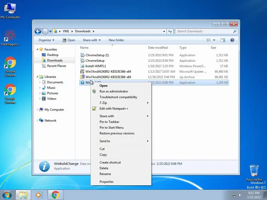The height and width of the screenshot is (200, 267).
Task: Open the view options dropdown arrow
Action: pos(214,40)
